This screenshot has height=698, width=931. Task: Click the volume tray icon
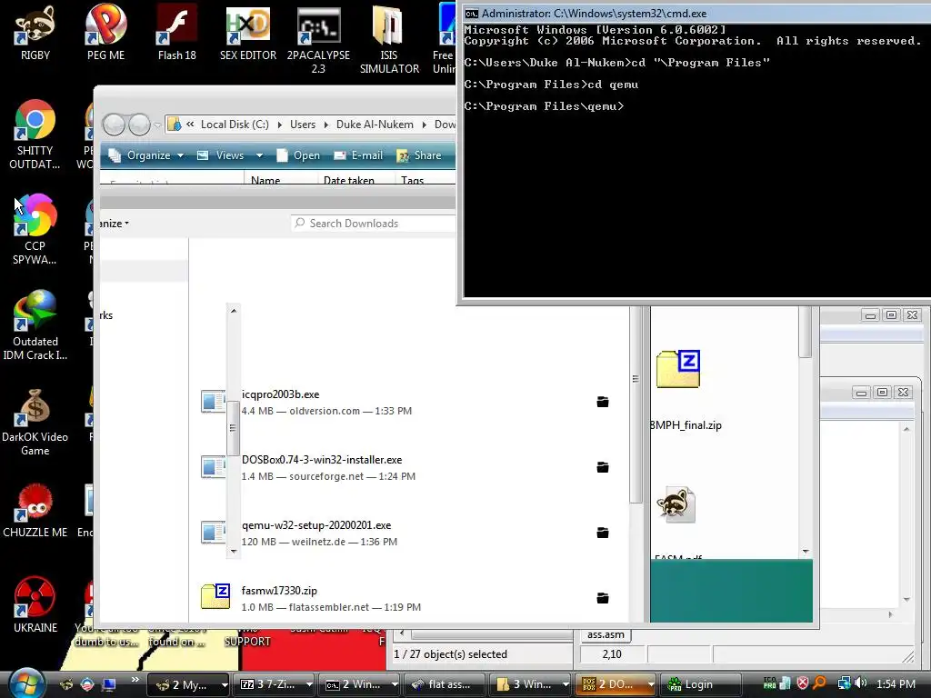point(861,683)
